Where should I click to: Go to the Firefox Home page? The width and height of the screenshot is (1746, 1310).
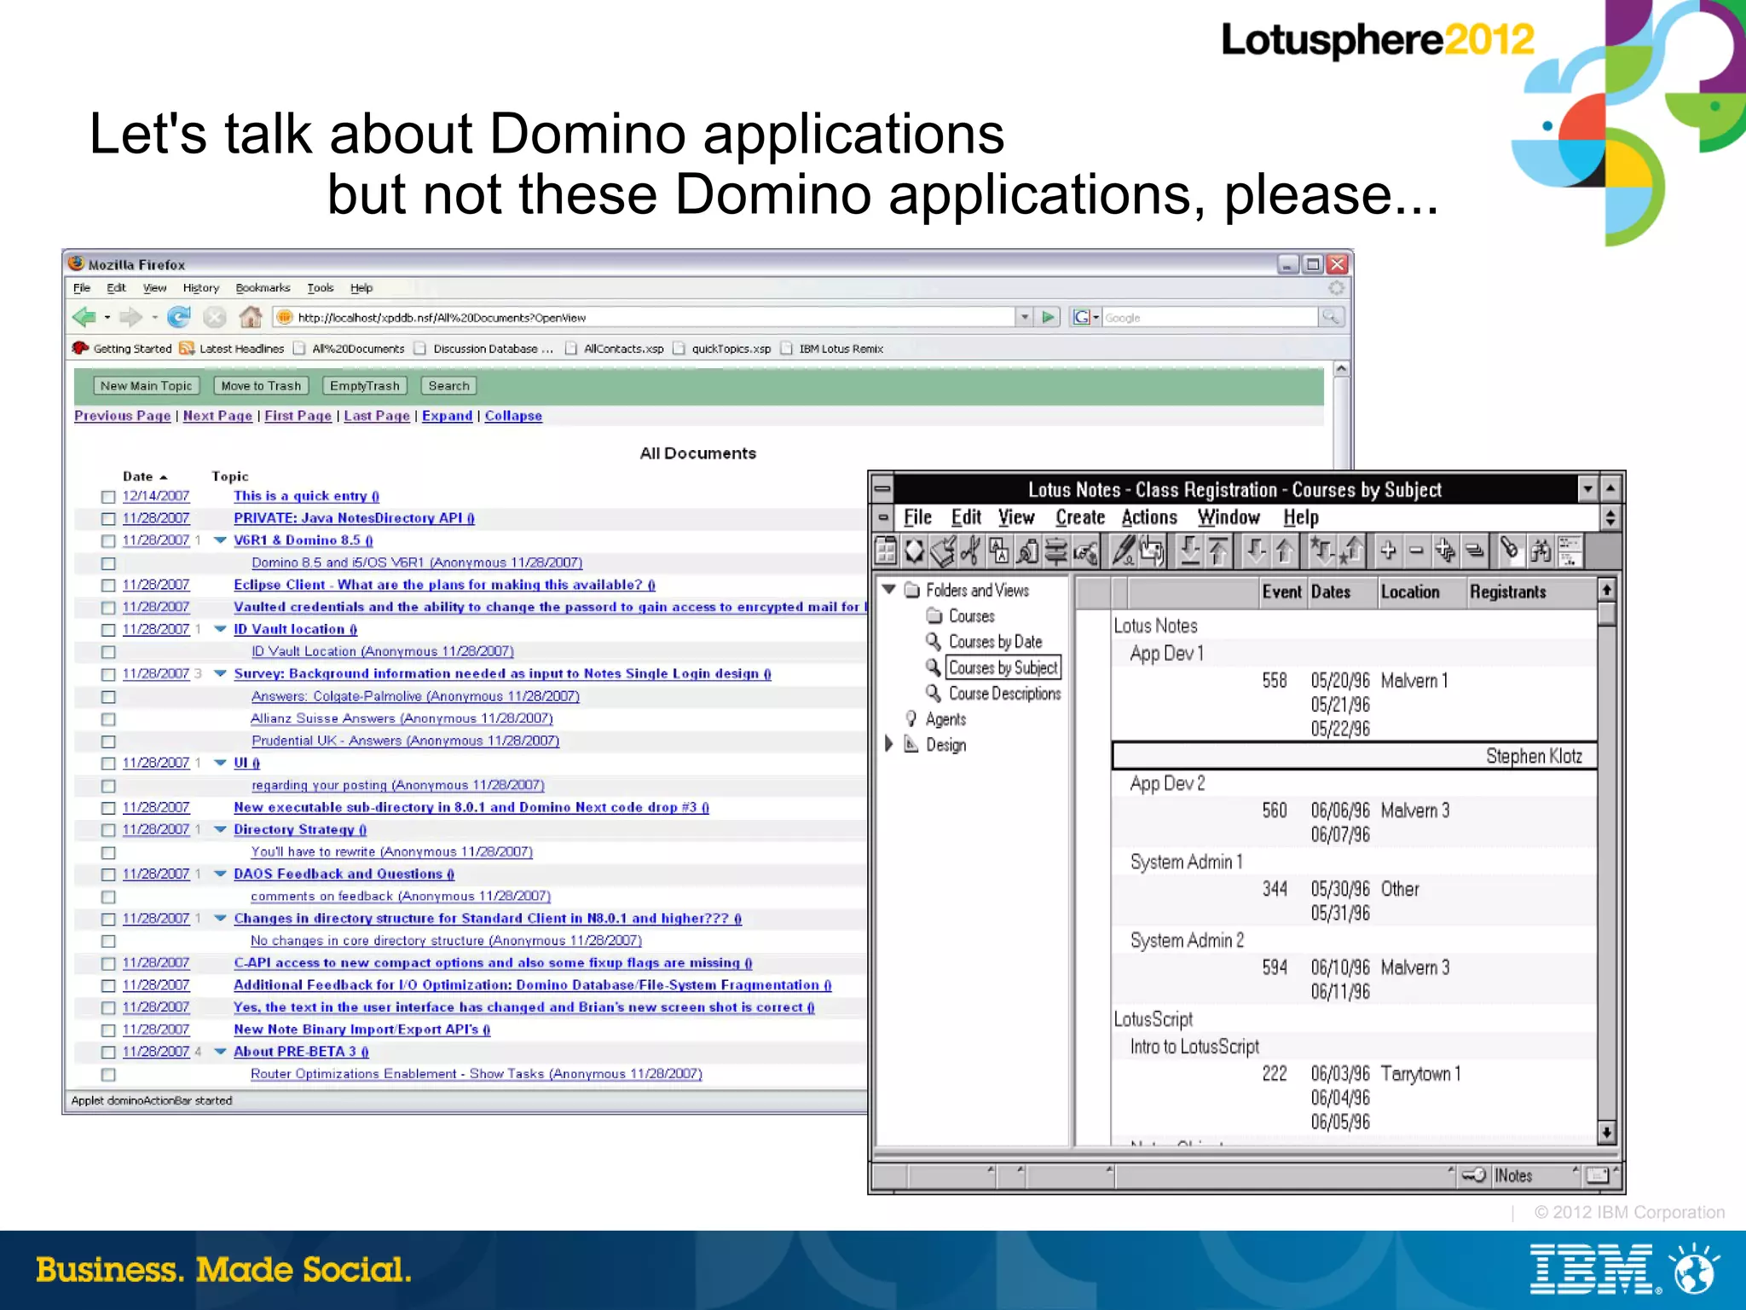(251, 318)
